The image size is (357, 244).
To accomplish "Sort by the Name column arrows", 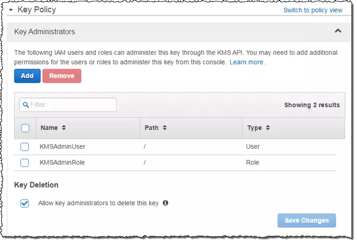I will point(64,128).
